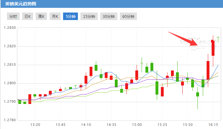Show the 月K monthly chart

(x=55, y=17)
